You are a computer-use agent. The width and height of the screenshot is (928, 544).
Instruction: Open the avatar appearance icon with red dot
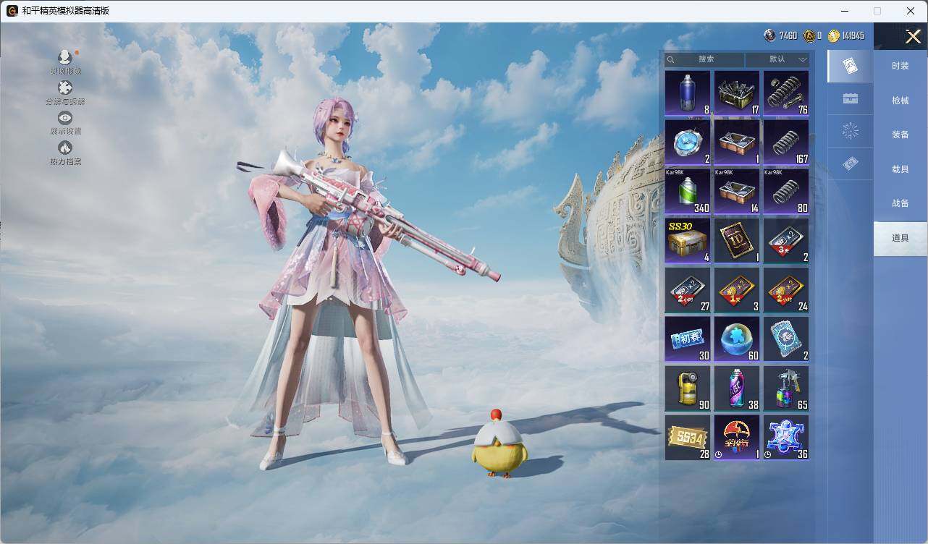(x=65, y=57)
